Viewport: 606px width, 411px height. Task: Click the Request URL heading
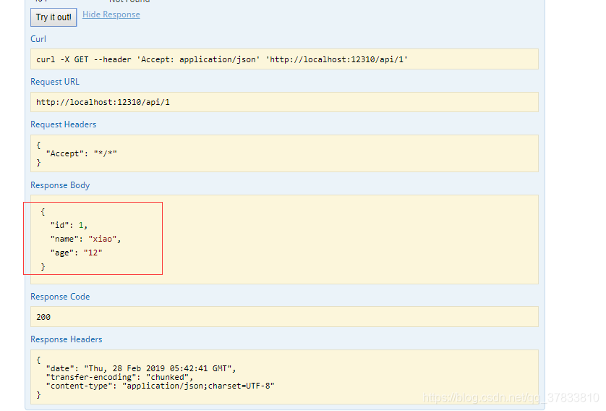pyautogui.click(x=55, y=82)
